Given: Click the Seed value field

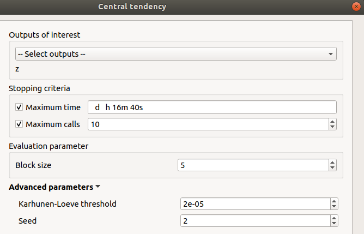Looking at the screenshot, I should coord(253,220).
